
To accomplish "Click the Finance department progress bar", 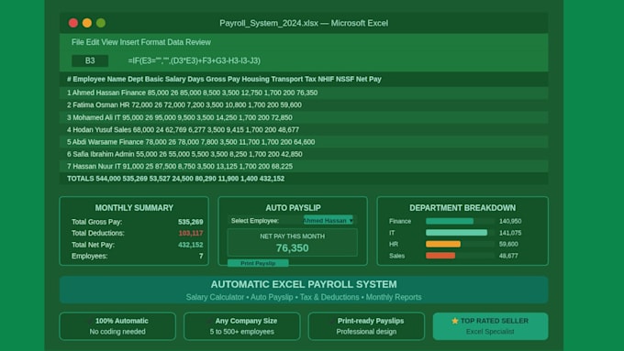I will pyautogui.click(x=450, y=221).
